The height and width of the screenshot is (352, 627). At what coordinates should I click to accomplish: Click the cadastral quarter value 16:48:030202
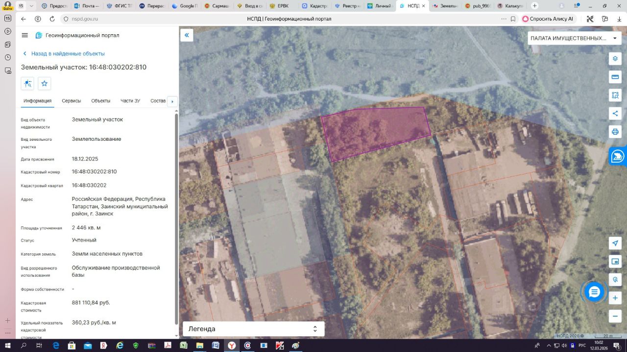click(x=89, y=185)
